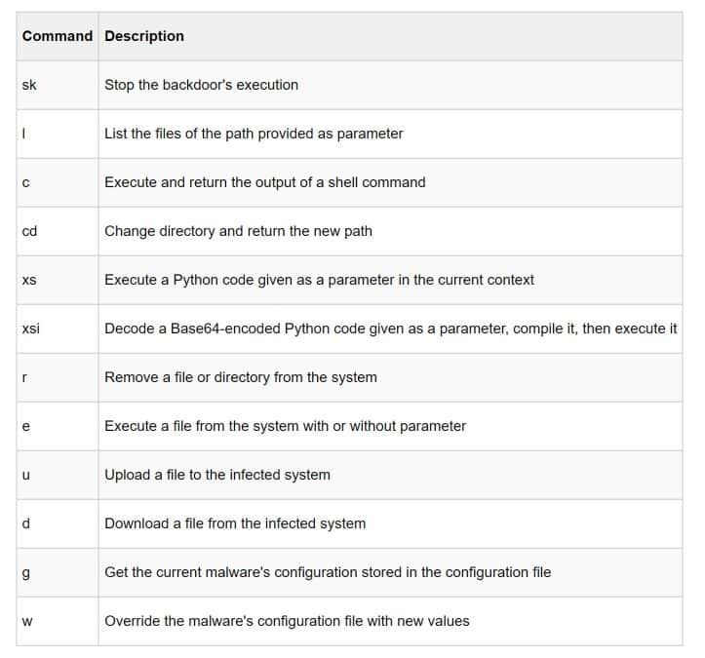The height and width of the screenshot is (658, 705).
Task: Click 'Change directory and return' description
Action: point(238,231)
